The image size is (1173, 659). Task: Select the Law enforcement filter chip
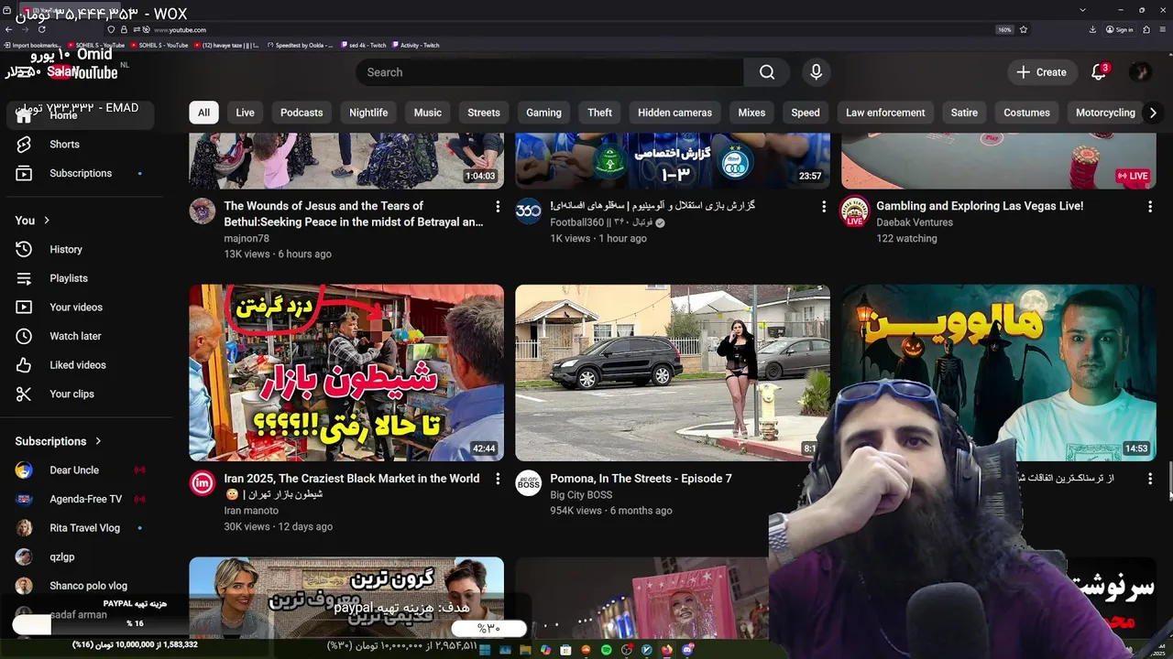tap(885, 113)
